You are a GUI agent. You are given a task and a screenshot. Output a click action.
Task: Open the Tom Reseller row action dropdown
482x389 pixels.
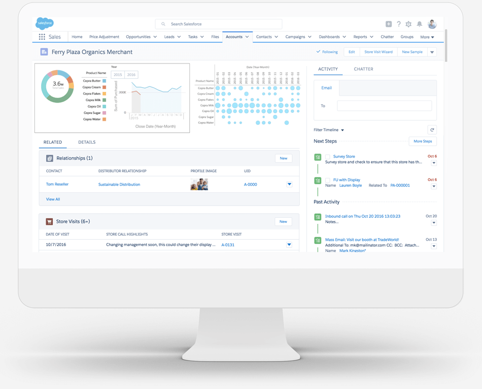click(x=289, y=184)
